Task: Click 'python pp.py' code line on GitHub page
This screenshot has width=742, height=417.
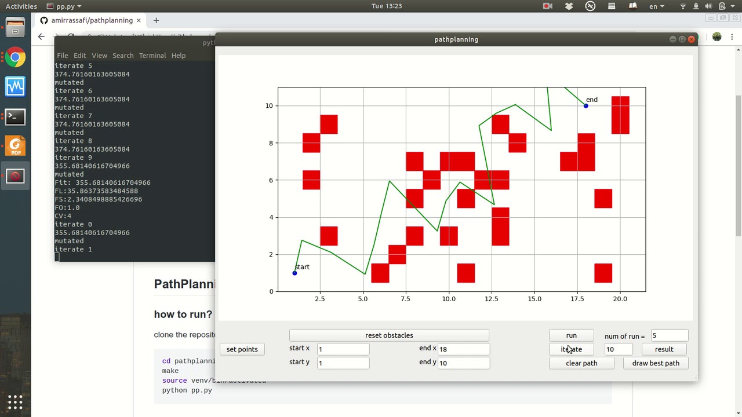Action: [187, 390]
